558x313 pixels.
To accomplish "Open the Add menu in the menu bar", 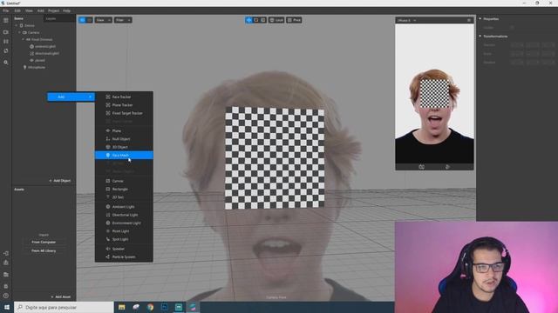I will tap(41, 10).
